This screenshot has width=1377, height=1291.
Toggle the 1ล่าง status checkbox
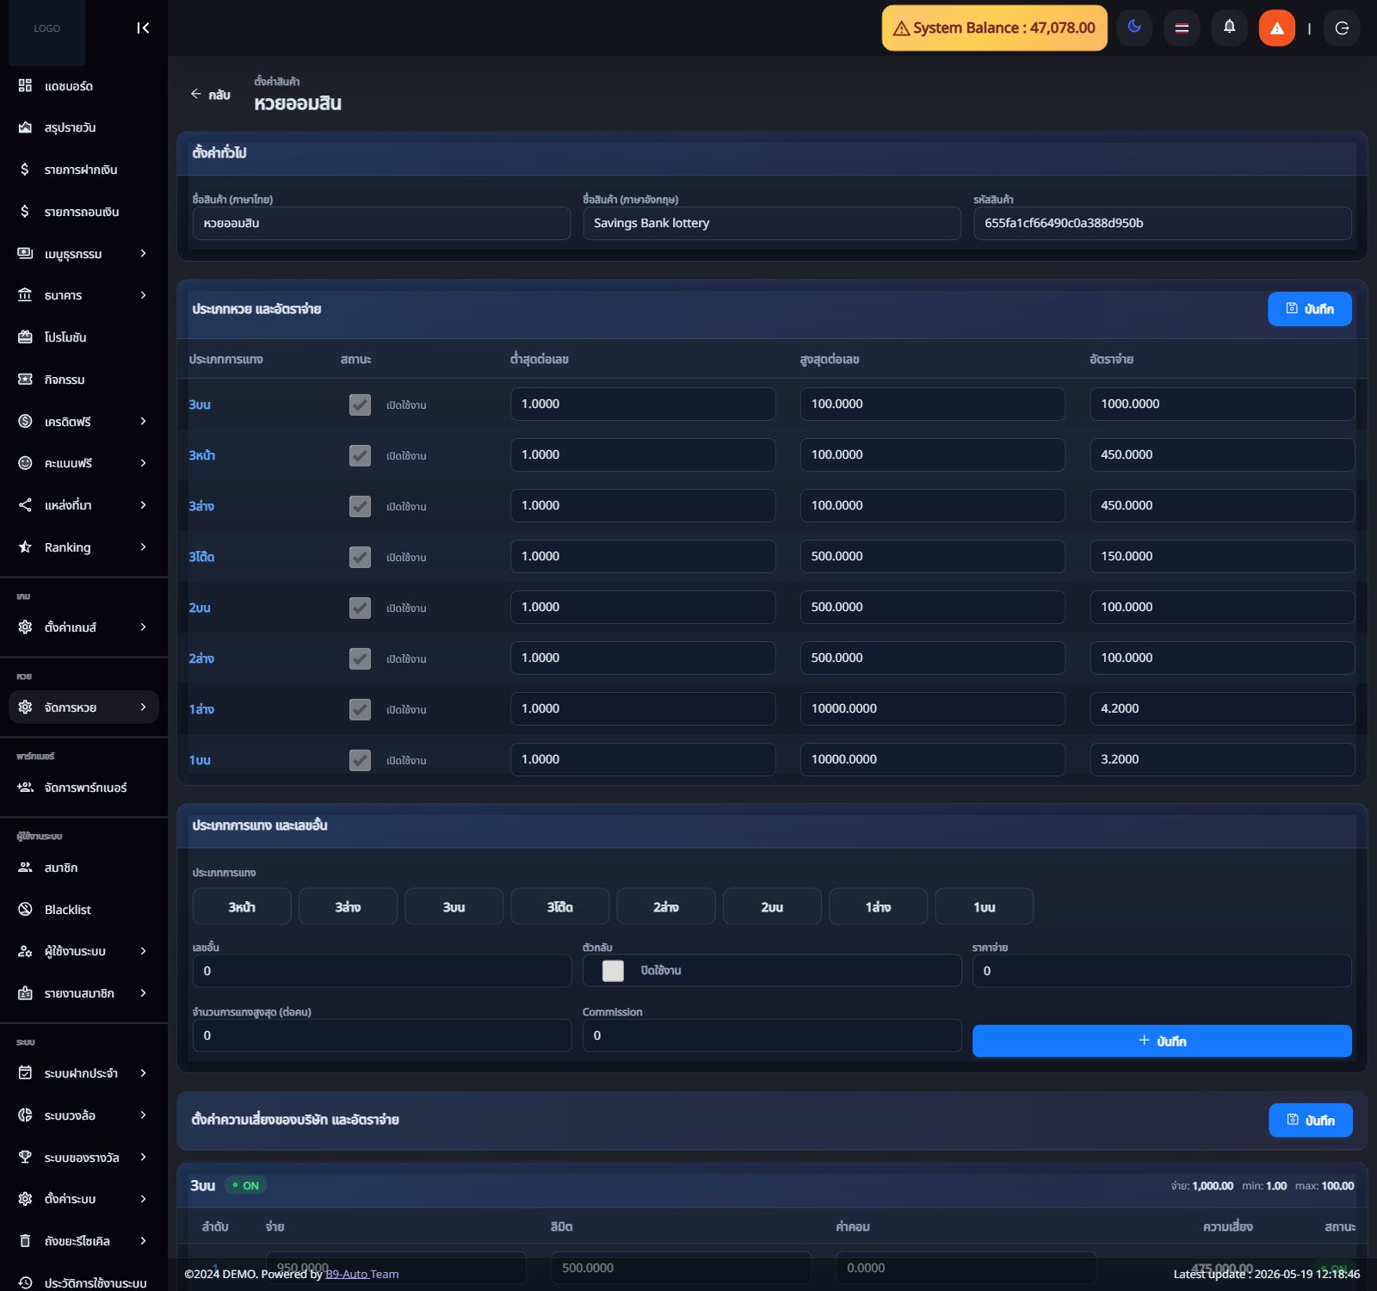point(360,709)
